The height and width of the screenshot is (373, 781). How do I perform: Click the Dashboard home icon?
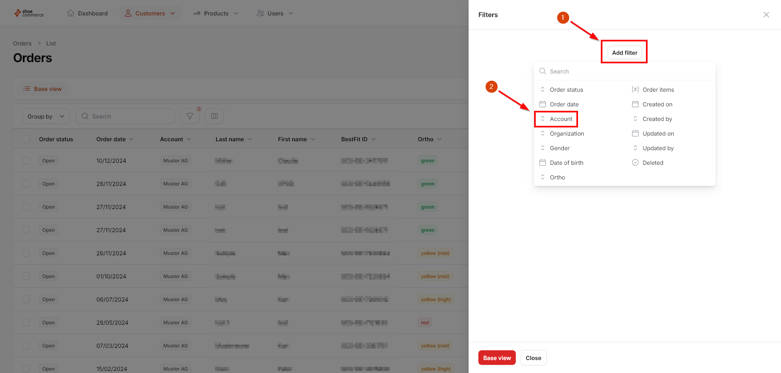[71, 13]
